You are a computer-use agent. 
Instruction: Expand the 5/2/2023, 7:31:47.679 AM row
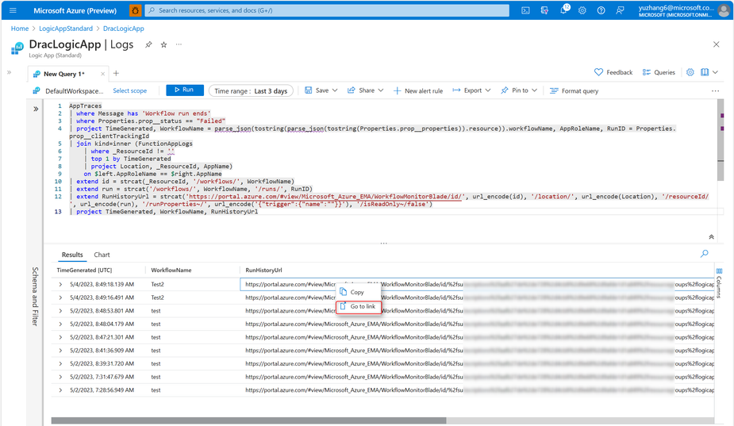(60, 376)
